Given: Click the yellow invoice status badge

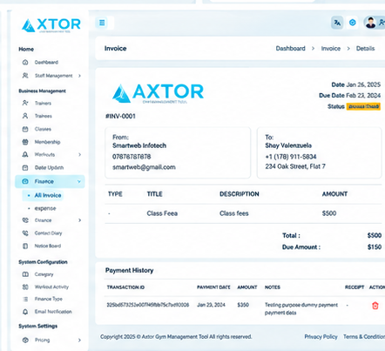Looking at the screenshot, I should (363, 106).
